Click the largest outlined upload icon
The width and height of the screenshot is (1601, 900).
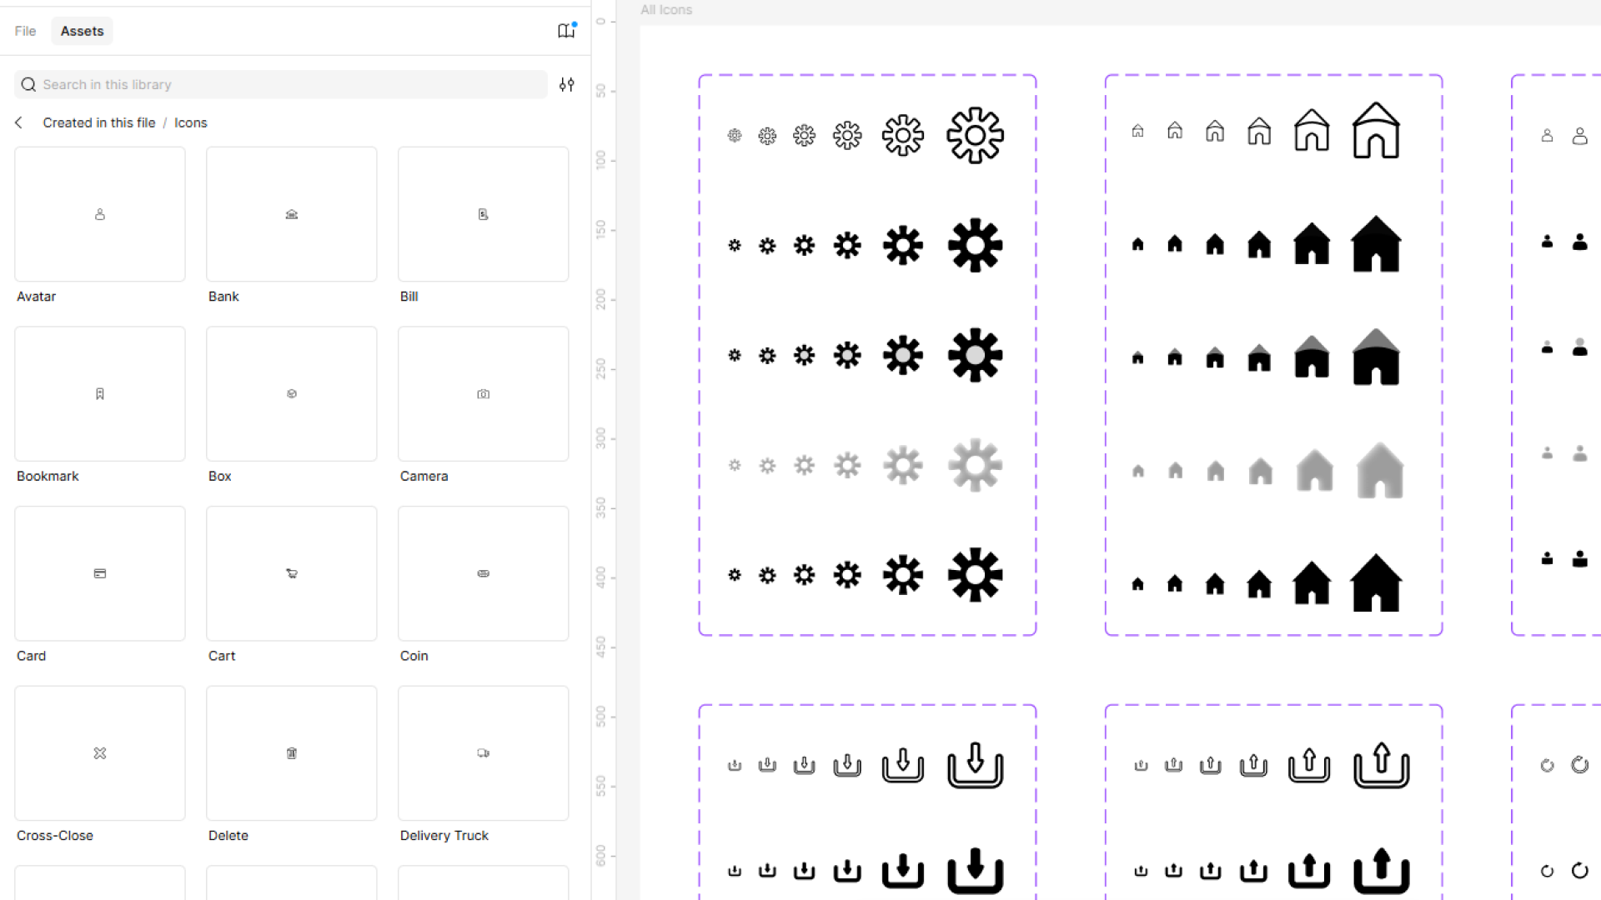point(1381,765)
